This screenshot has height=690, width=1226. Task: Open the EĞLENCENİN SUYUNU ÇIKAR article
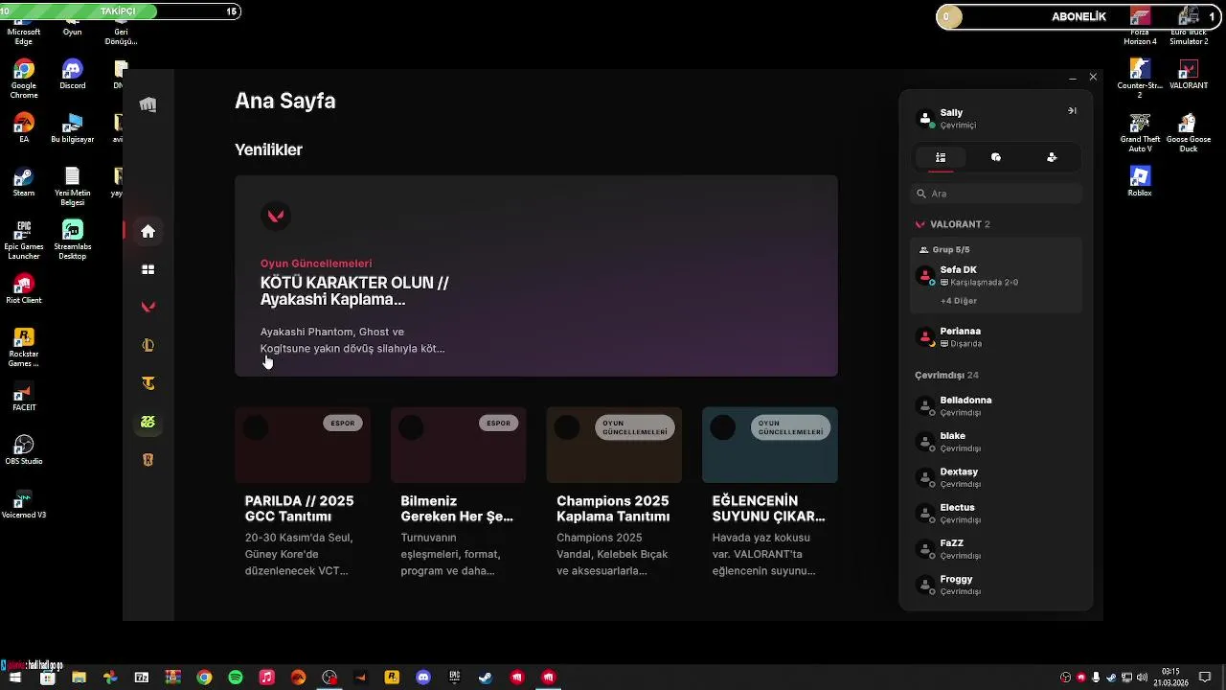click(x=770, y=494)
